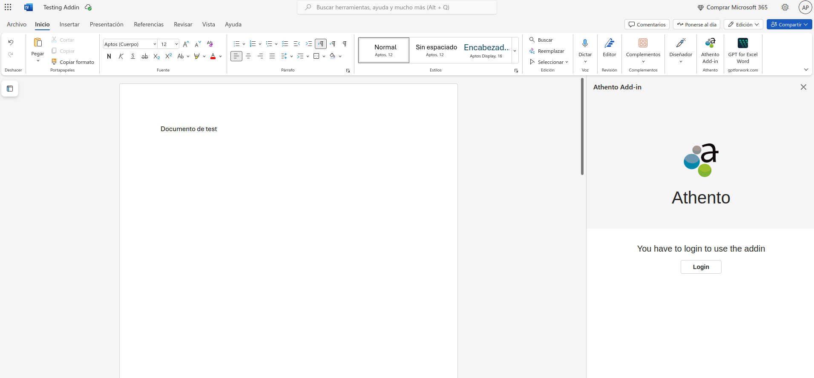
Task: Apply the red font color swatch
Action: [x=213, y=56]
